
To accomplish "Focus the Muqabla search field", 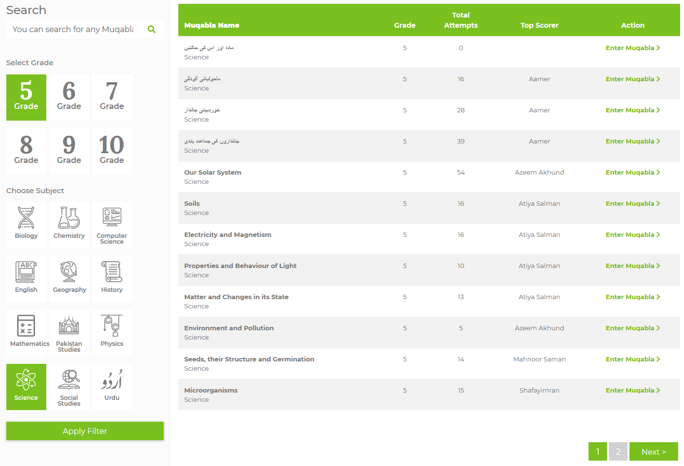I will point(73,29).
